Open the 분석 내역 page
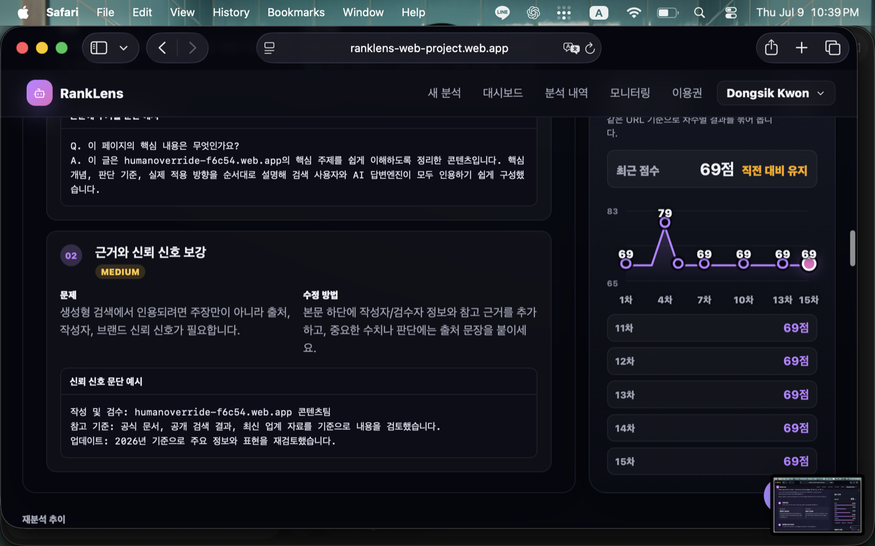The height and width of the screenshot is (546, 875). click(x=566, y=93)
